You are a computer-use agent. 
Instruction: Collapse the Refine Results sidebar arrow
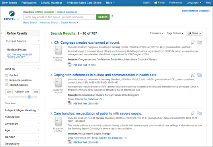point(2,33)
